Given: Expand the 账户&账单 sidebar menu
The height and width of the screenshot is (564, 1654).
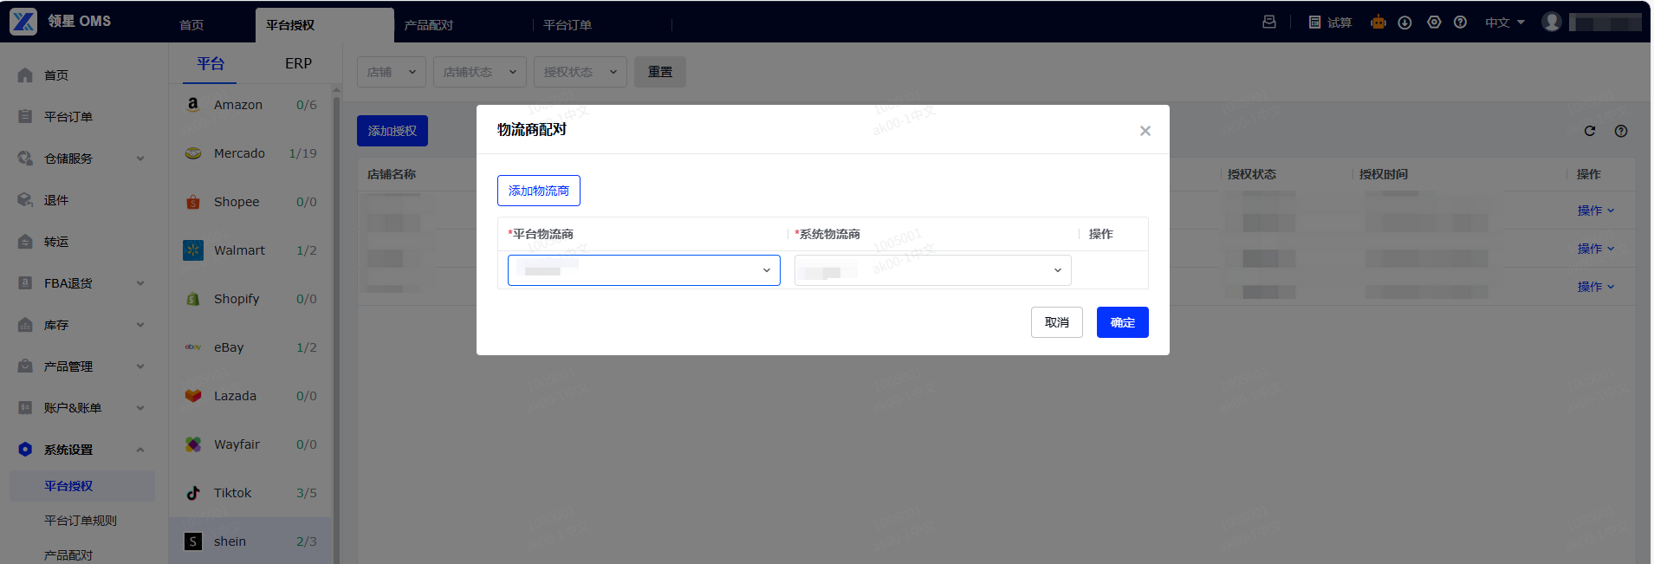Looking at the screenshot, I should (140, 408).
